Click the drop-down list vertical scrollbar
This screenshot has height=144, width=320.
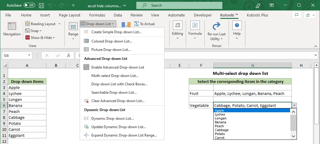(x=293, y=123)
